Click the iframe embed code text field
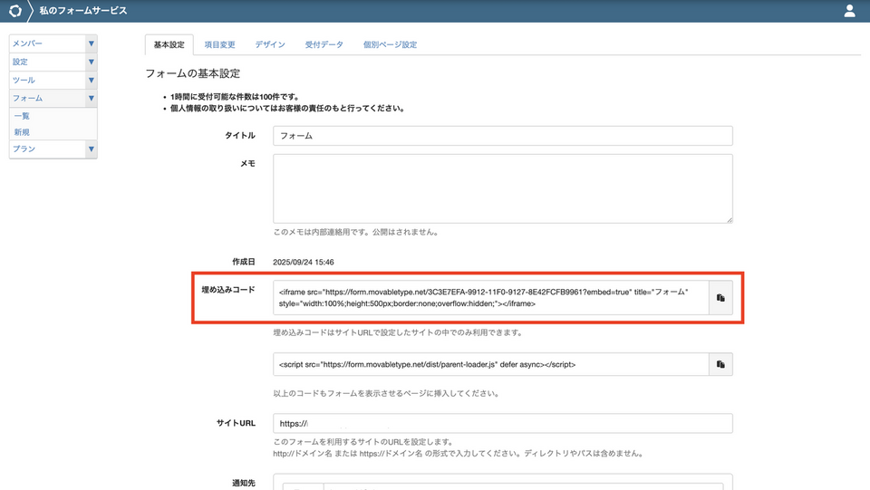Screen dimensions: 870x490 491,298
